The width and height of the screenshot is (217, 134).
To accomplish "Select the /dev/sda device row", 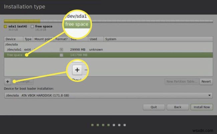I will coord(108,44).
